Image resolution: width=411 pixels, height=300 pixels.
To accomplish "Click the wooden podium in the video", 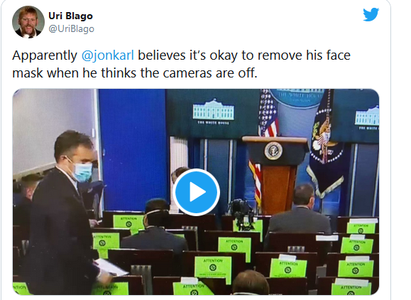I will (275, 173).
